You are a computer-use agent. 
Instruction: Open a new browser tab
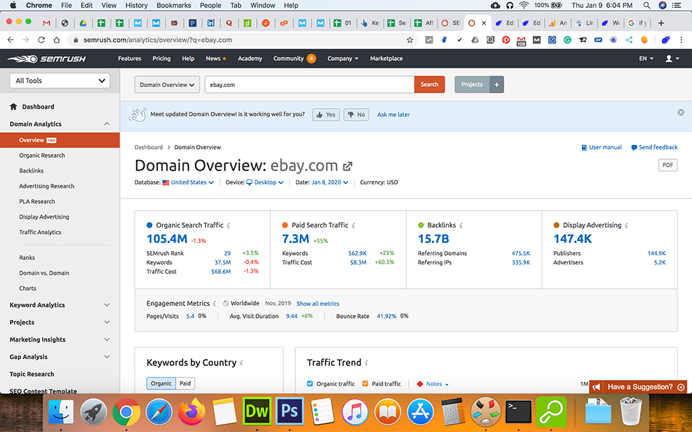point(661,23)
